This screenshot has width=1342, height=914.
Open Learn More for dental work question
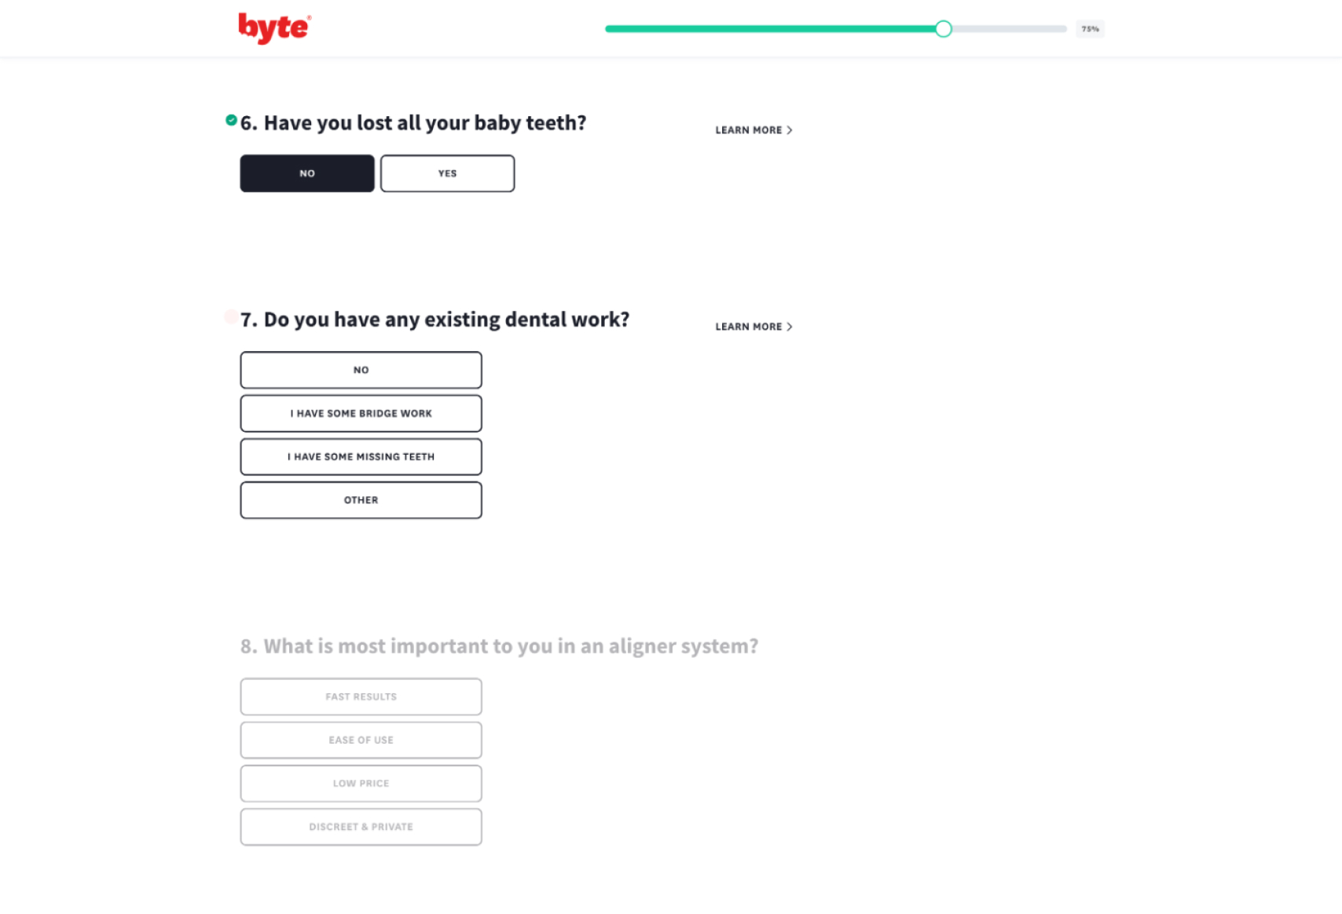point(753,327)
